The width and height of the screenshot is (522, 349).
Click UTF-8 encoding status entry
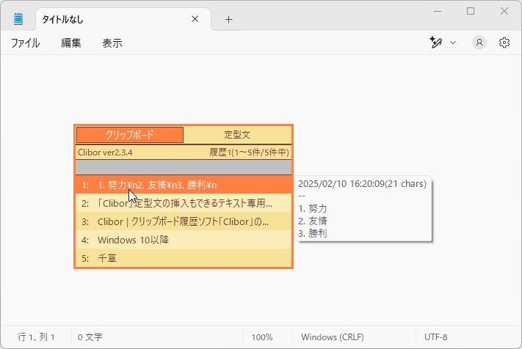click(x=435, y=337)
